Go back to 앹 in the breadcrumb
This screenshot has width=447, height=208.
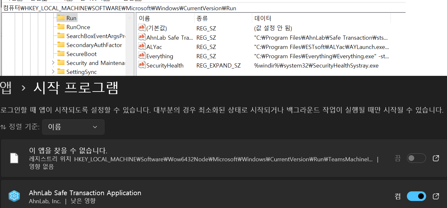(6, 88)
